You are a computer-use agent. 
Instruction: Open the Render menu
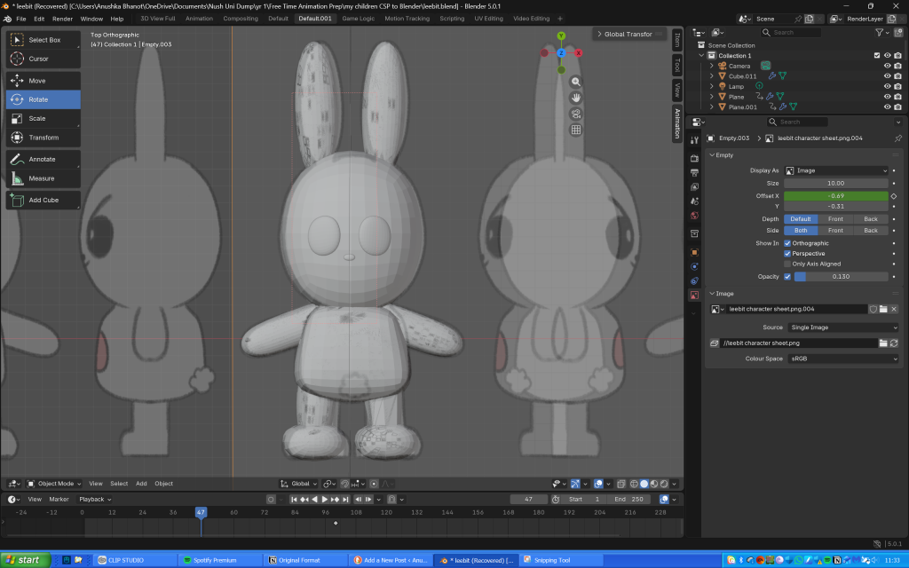62,18
